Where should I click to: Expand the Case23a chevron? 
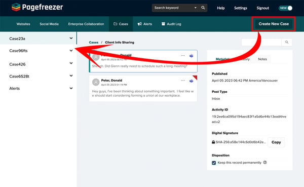tap(71, 38)
